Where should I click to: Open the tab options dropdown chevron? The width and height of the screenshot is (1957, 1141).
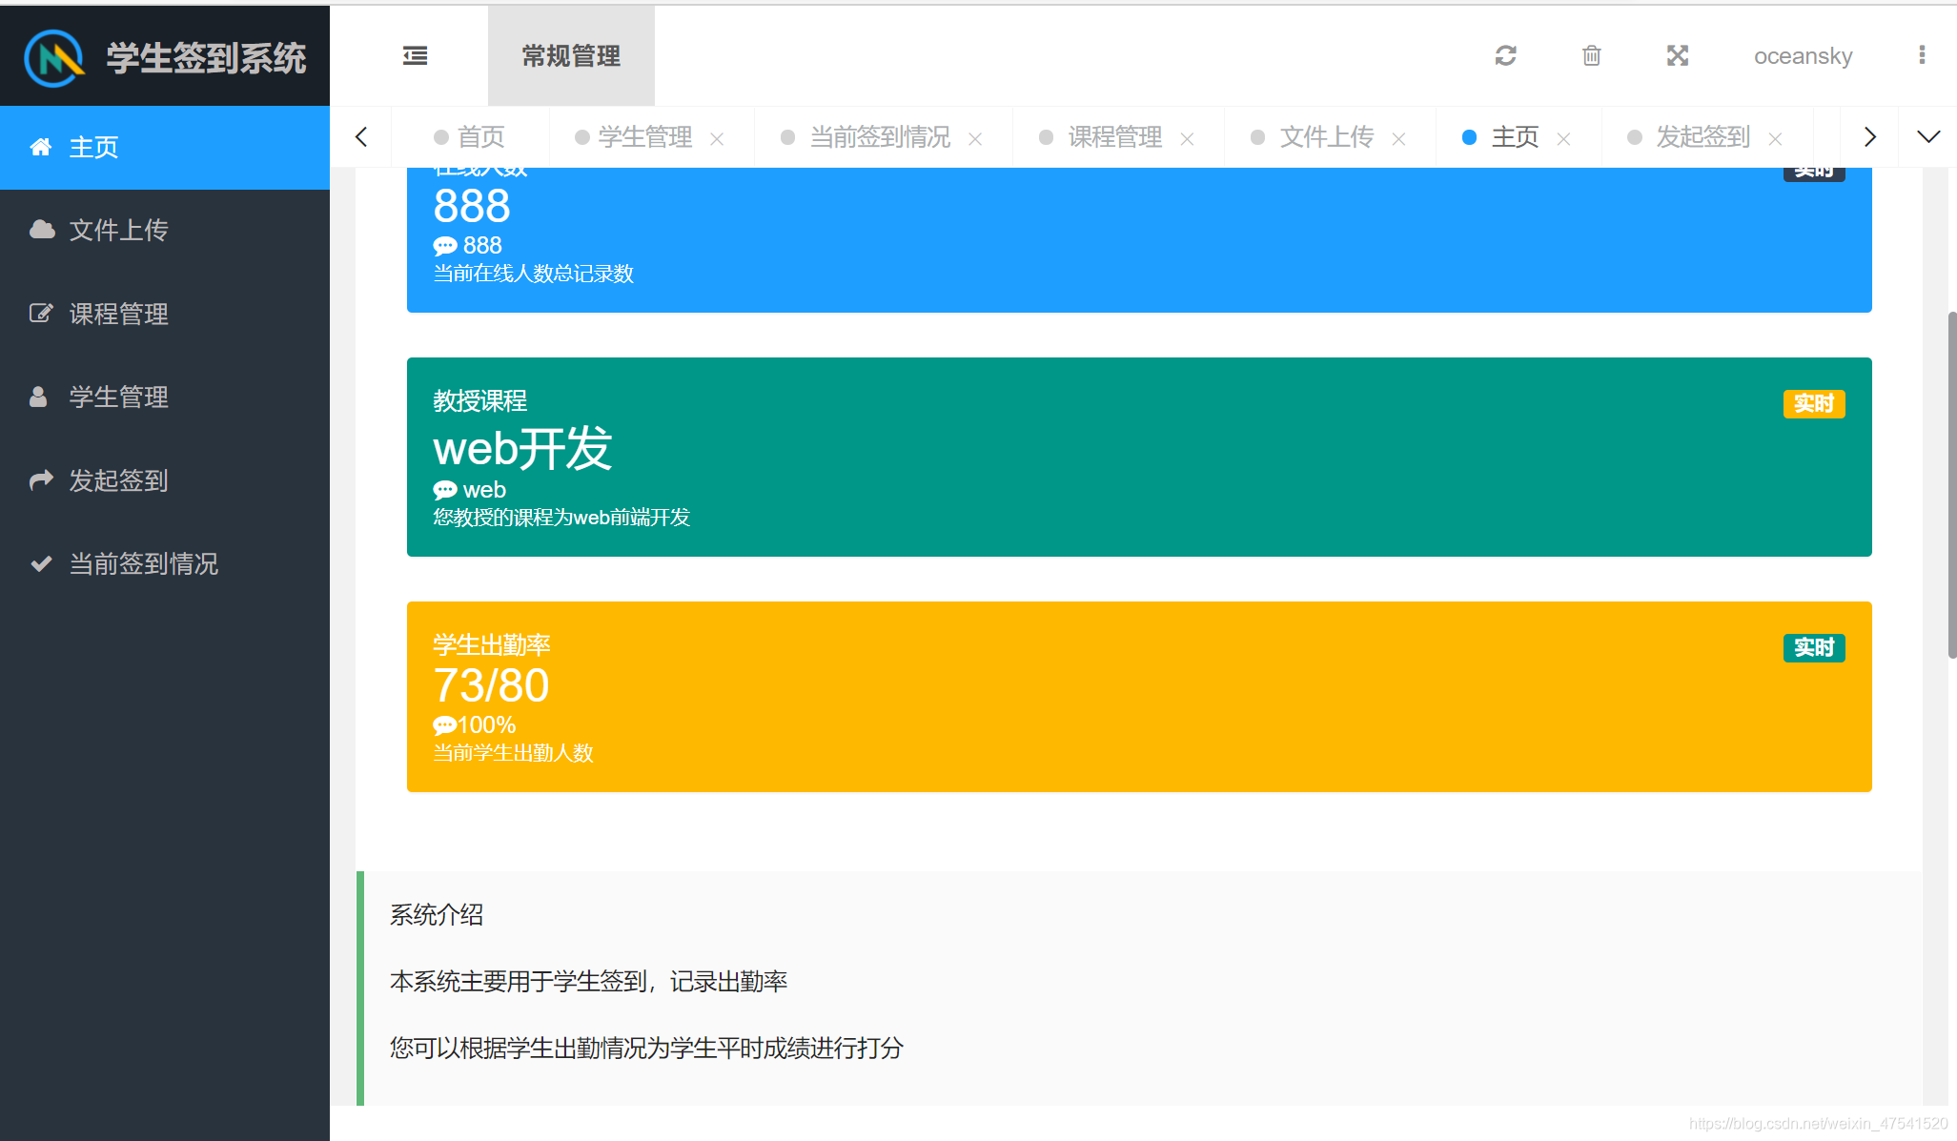click(x=1928, y=137)
